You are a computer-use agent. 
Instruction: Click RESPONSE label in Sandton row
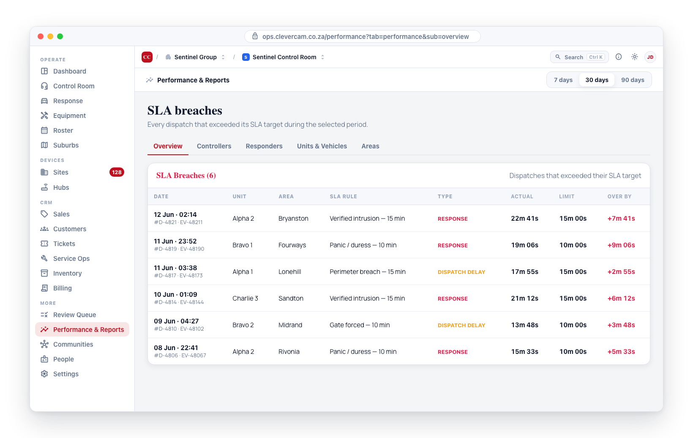pos(453,298)
